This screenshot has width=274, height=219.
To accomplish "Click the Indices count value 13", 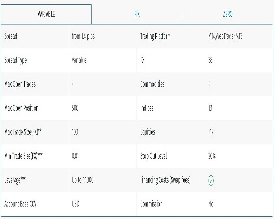I will (210, 108).
